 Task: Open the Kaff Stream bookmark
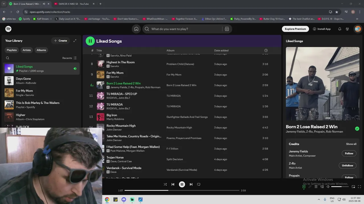(42, 19)
